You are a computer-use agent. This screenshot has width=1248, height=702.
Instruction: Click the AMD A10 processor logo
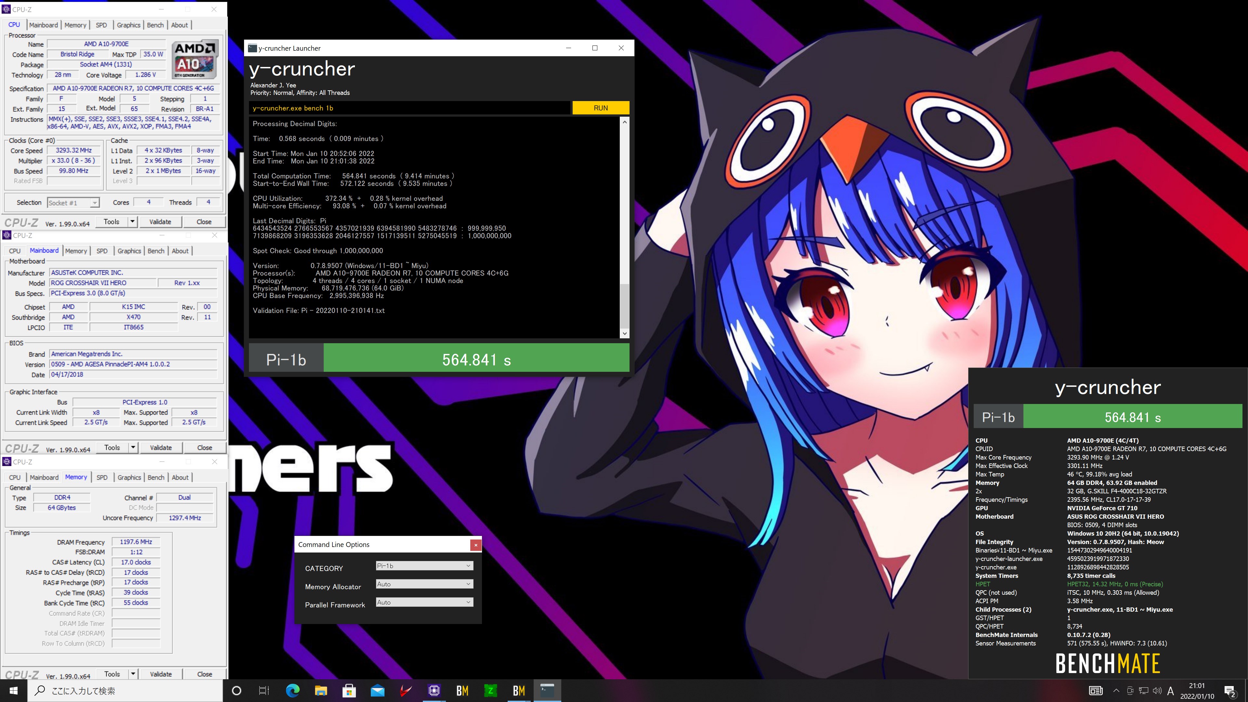pos(195,59)
